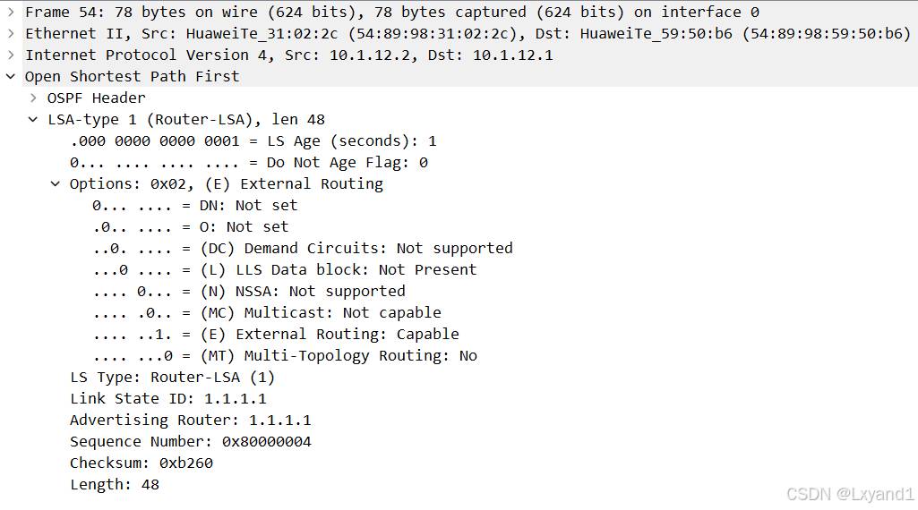The image size is (918, 510).
Task: Select the LS Type: Router-LSA (1) field
Action: [x=172, y=378]
